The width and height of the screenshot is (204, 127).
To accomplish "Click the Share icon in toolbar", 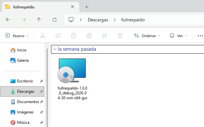I will 105,36.
